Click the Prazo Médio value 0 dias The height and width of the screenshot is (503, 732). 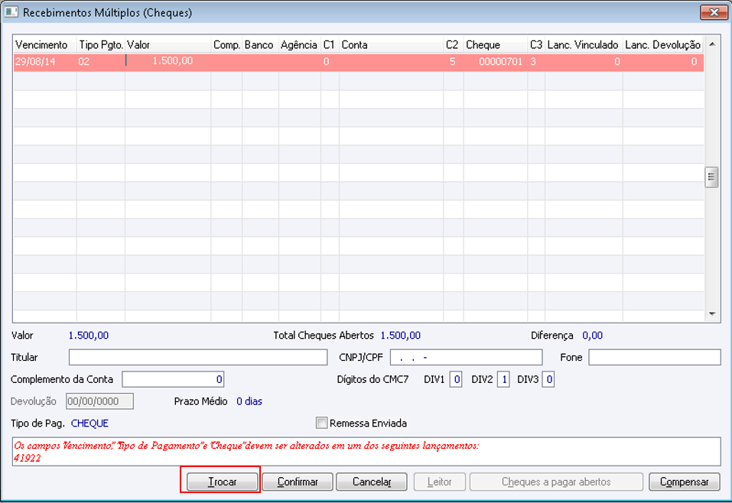249,401
